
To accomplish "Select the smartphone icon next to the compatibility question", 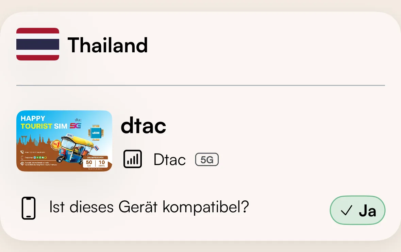I will click(29, 208).
